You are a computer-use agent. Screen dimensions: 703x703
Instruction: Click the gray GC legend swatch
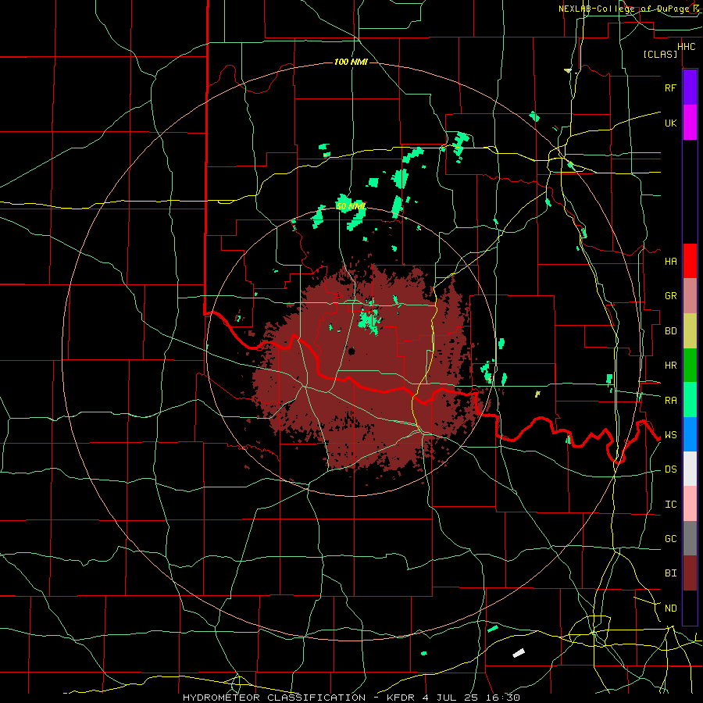click(690, 538)
